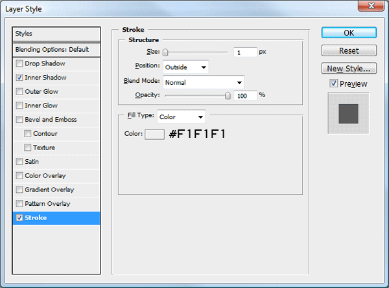
Task: Click the Opacity slider handle
Action: click(228, 96)
